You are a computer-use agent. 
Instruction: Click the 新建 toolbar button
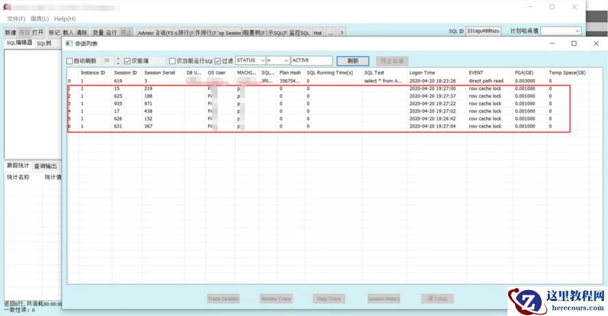[x=10, y=33]
